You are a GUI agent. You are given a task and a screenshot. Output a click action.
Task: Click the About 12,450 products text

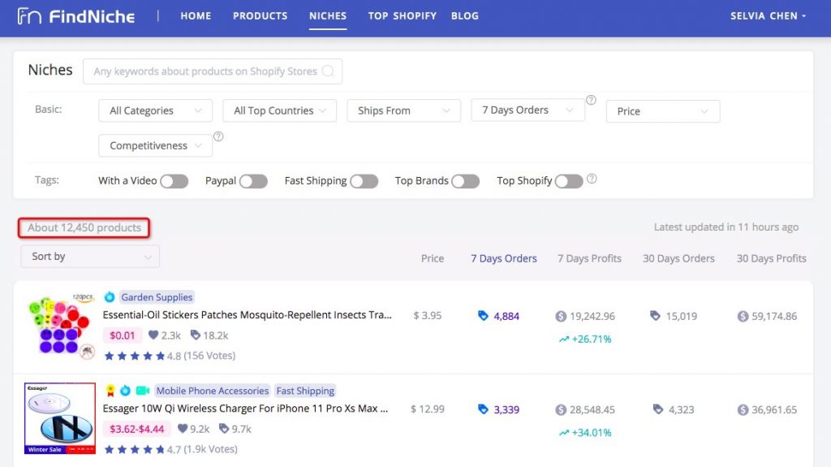[x=84, y=227]
